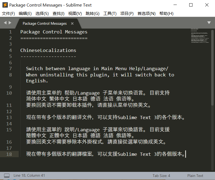This screenshot has height=180, width=215.
Task: Click line number 18 in the gutter
Action: [x=9, y=154]
